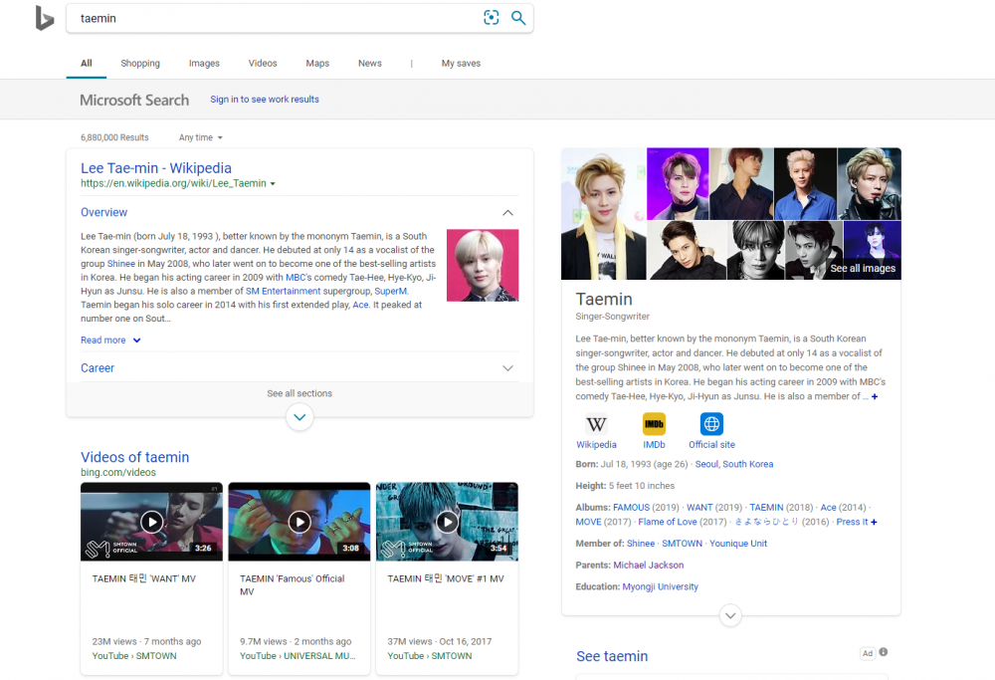The width and height of the screenshot is (995, 680).
Task: Open the Wikipedia icon in Taemin panel
Action: tap(596, 424)
